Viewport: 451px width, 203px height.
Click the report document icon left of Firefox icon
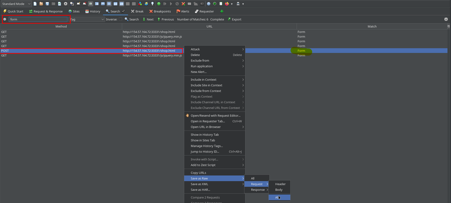pyautogui.click(x=221, y=4)
